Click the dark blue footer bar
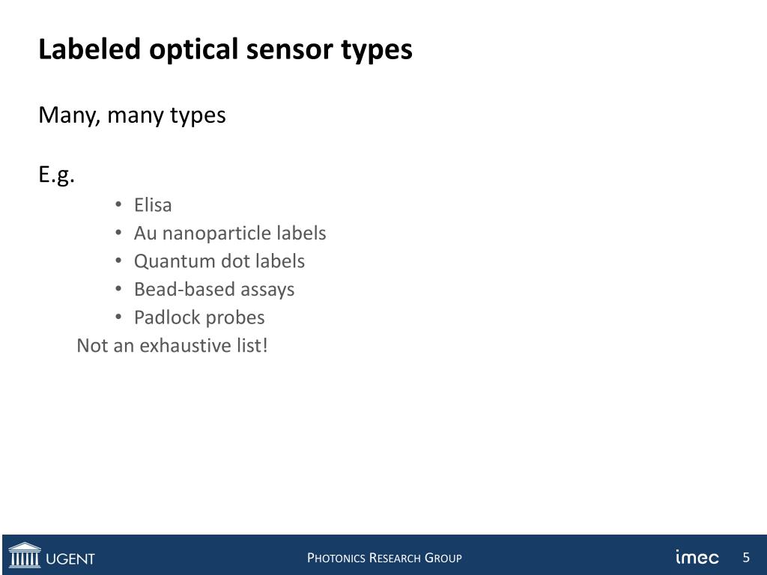This screenshot has width=767, height=575. (x=384, y=555)
